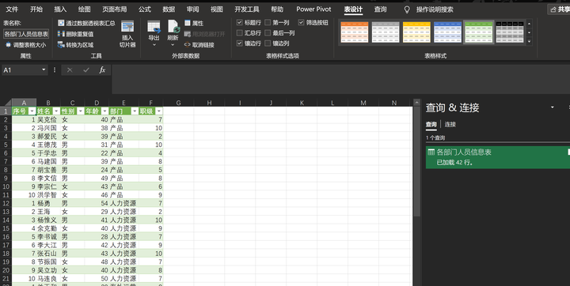The image size is (570, 286).
Task: Click Tell Me search (操作说明搜索) box
Action: pyautogui.click(x=435, y=9)
